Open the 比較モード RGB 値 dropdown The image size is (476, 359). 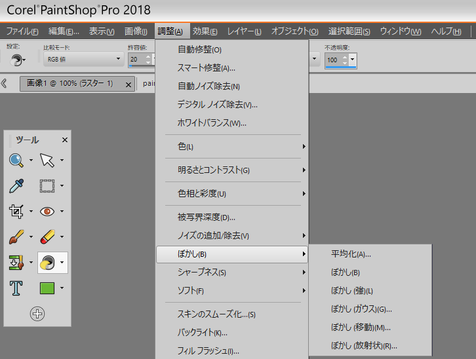[83, 60]
